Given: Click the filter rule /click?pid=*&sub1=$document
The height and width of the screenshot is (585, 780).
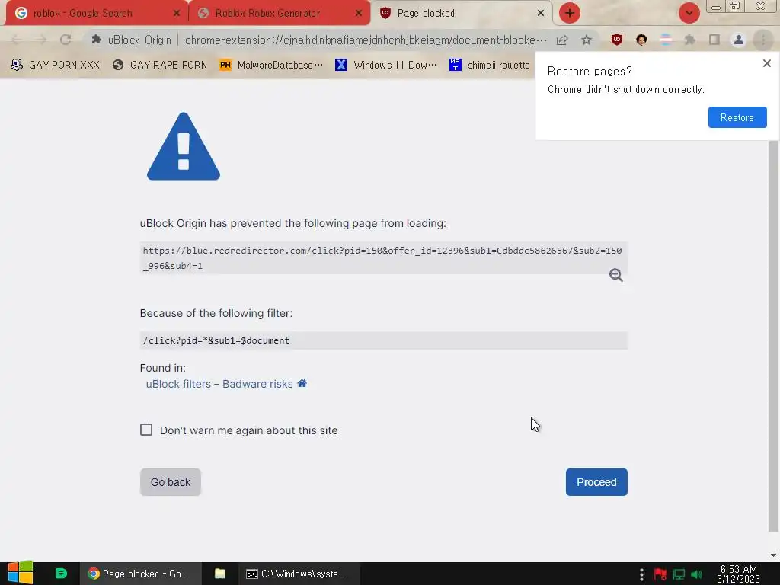Looking at the screenshot, I should [x=384, y=340].
